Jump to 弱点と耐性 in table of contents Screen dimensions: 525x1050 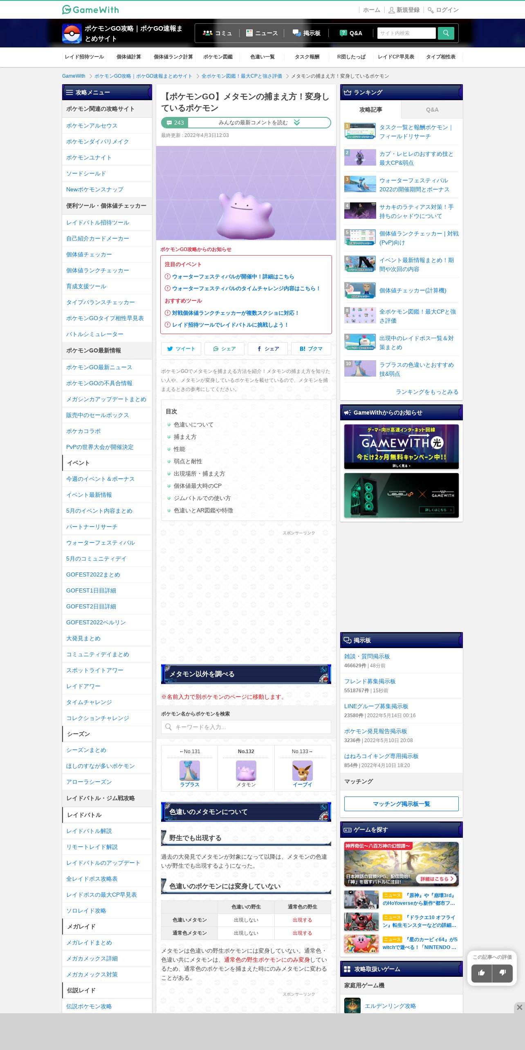[x=188, y=462]
